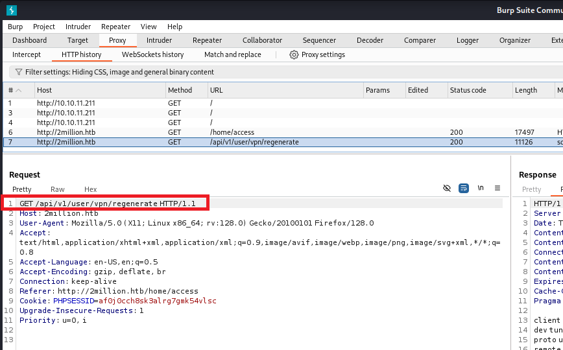Click the funnel filter icon
The width and height of the screenshot is (563, 350).
pyautogui.click(x=18, y=72)
